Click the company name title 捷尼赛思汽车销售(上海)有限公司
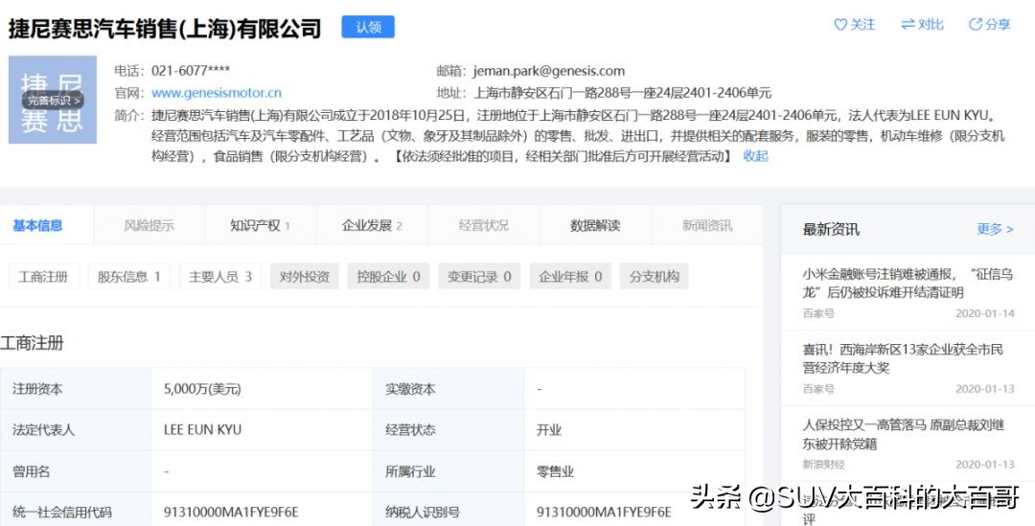Viewport: 1035px width, 526px height. (x=165, y=29)
